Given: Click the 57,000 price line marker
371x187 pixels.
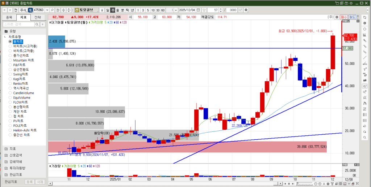Looking at the screenshot, I should 348,48.
